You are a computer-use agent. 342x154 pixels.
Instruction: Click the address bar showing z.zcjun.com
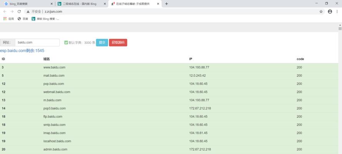175,12
